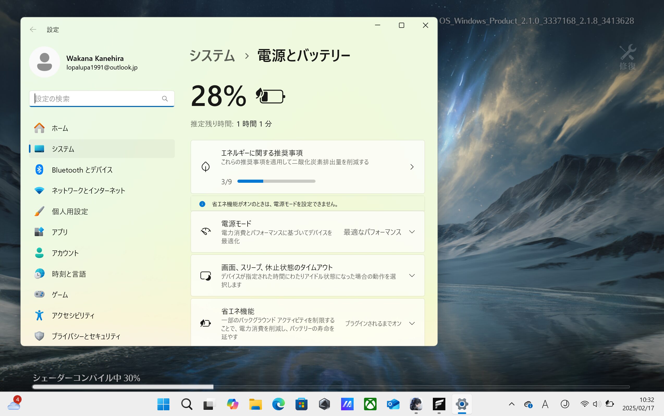This screenshot has height=416, width=664.
Task: Open Bluetooth とデバイス settings
Action: (82, 170)
